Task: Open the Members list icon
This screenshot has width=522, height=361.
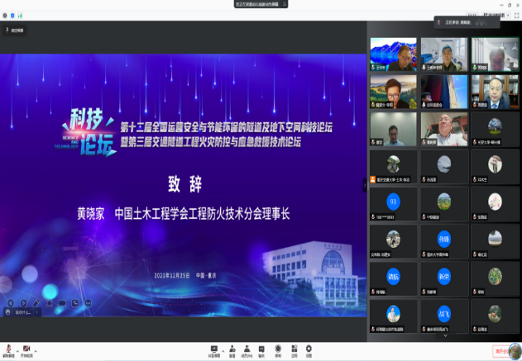Action: [247, 348]
